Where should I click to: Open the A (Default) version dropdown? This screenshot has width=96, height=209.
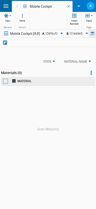pyautogui.click(x=53, y=33)
